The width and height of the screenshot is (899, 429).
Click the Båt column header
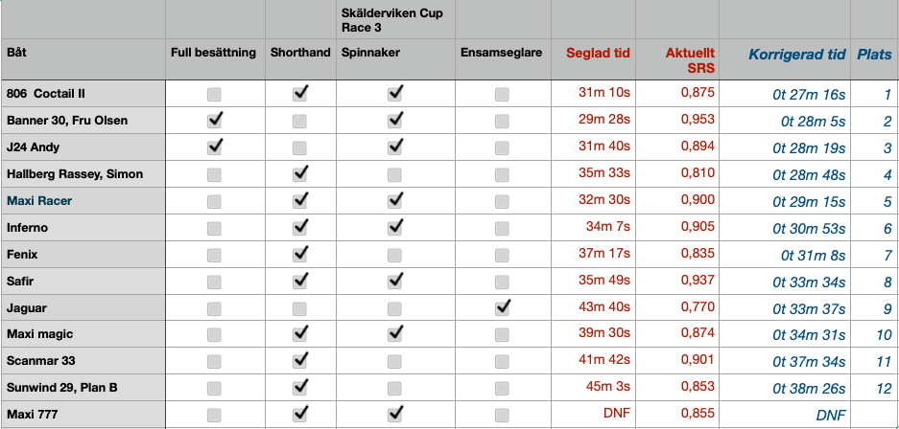coord(16,53)
